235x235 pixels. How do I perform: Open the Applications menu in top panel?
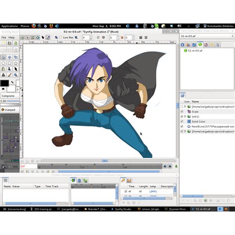click(9, 26)
